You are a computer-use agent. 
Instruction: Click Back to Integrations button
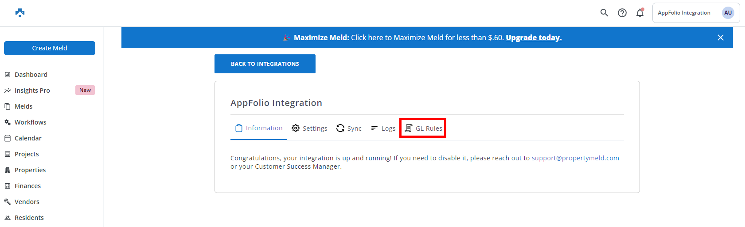point(265,64)
